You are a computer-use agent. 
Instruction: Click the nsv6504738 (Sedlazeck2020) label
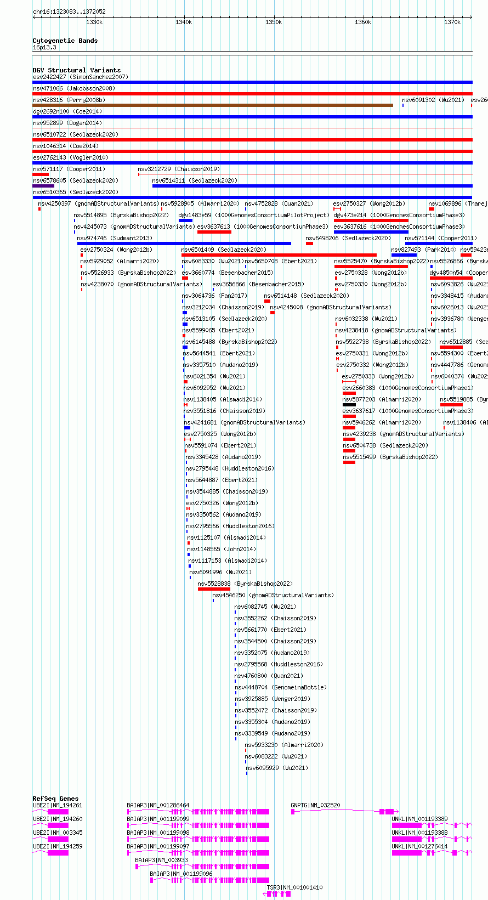pyautogui.click(x=386, y=445)
